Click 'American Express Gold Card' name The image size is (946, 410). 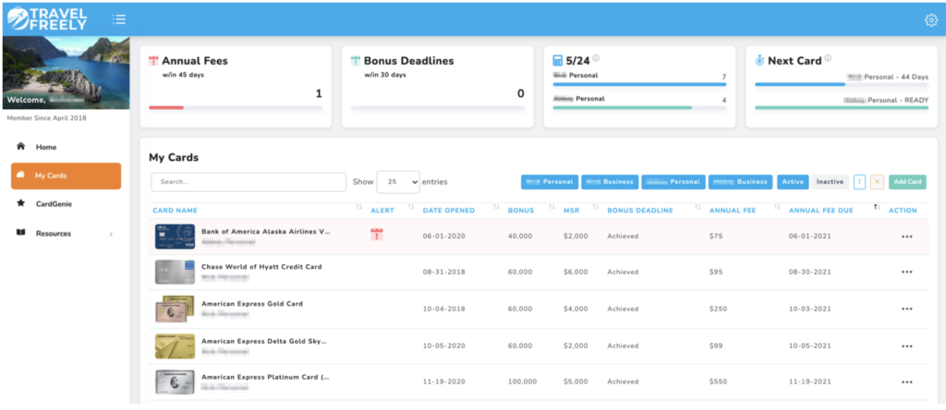tap(252, 304)
